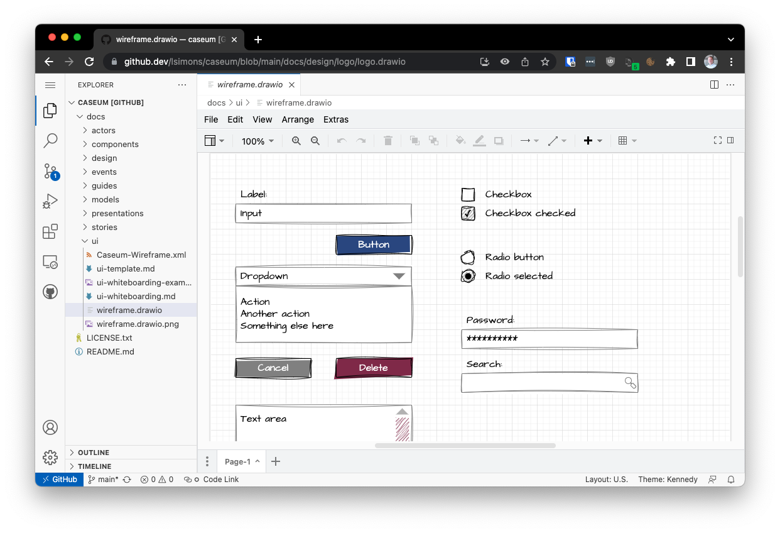
Task: Add a new diagram page with plus
Action: (275, 462)
